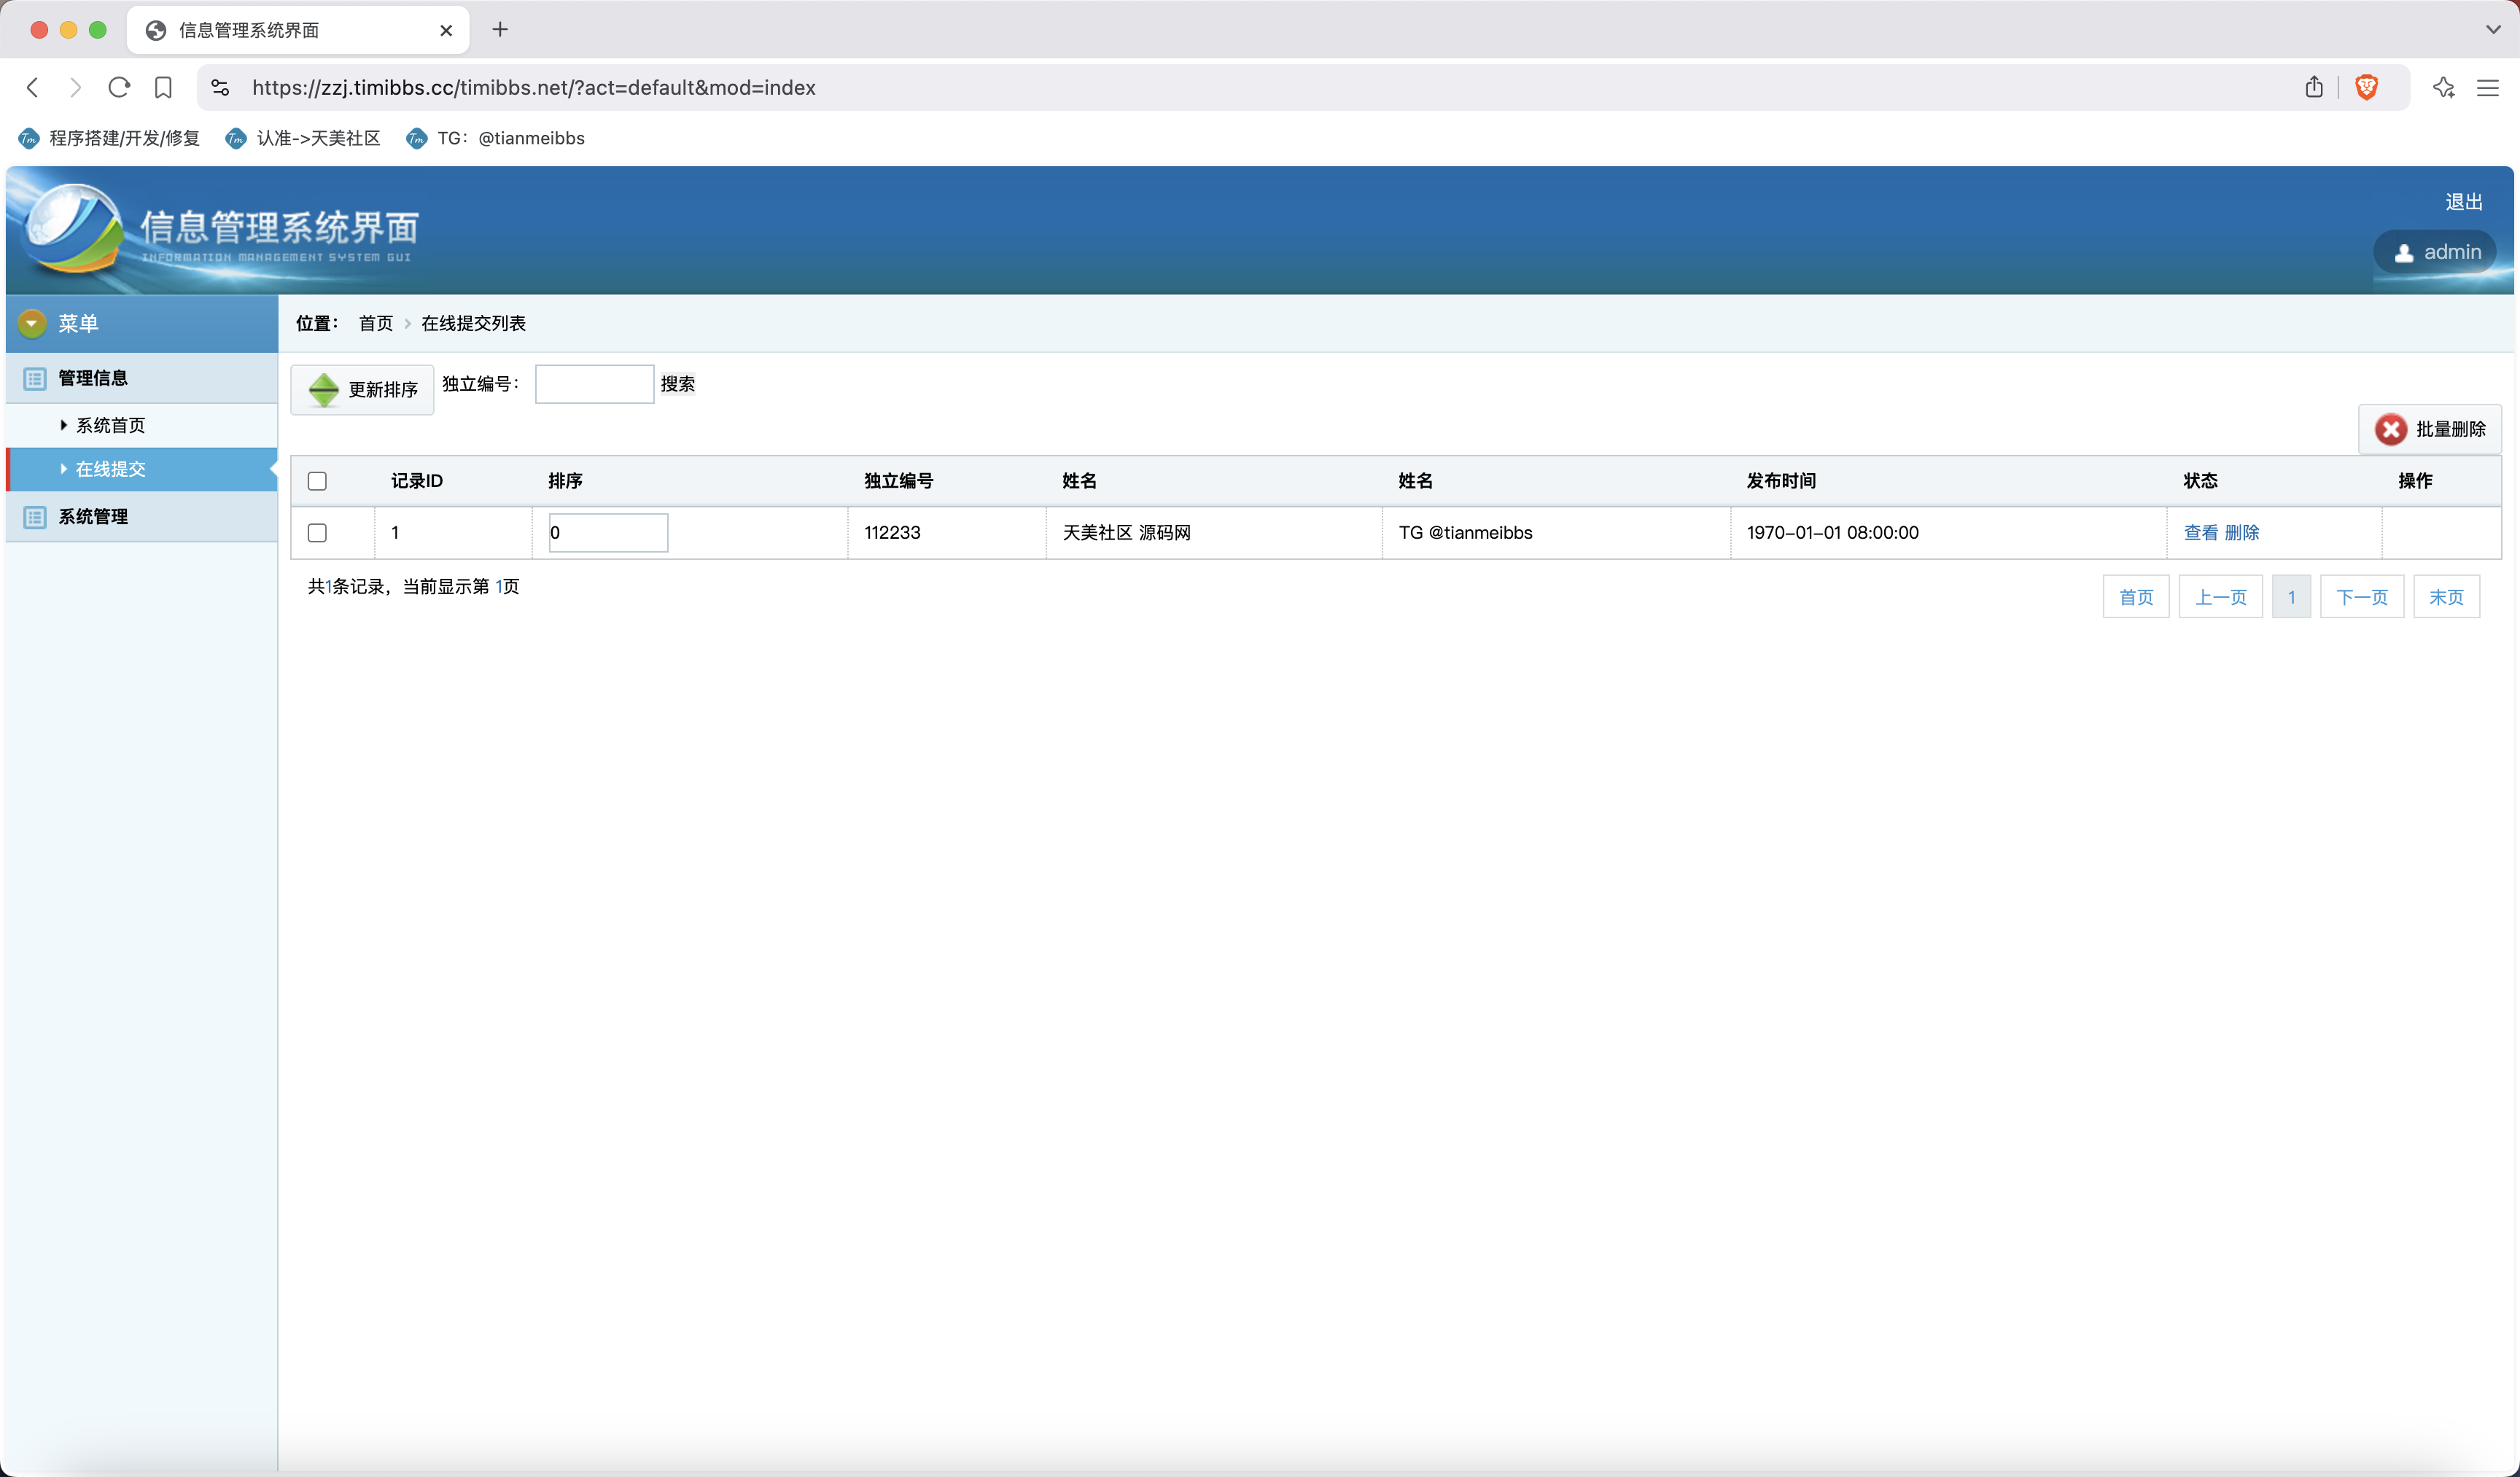
Task: Click the red X batch delete icon
Action: (x=2391, y=429)
